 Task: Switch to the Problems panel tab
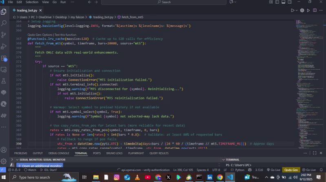(x=21, y=153)
